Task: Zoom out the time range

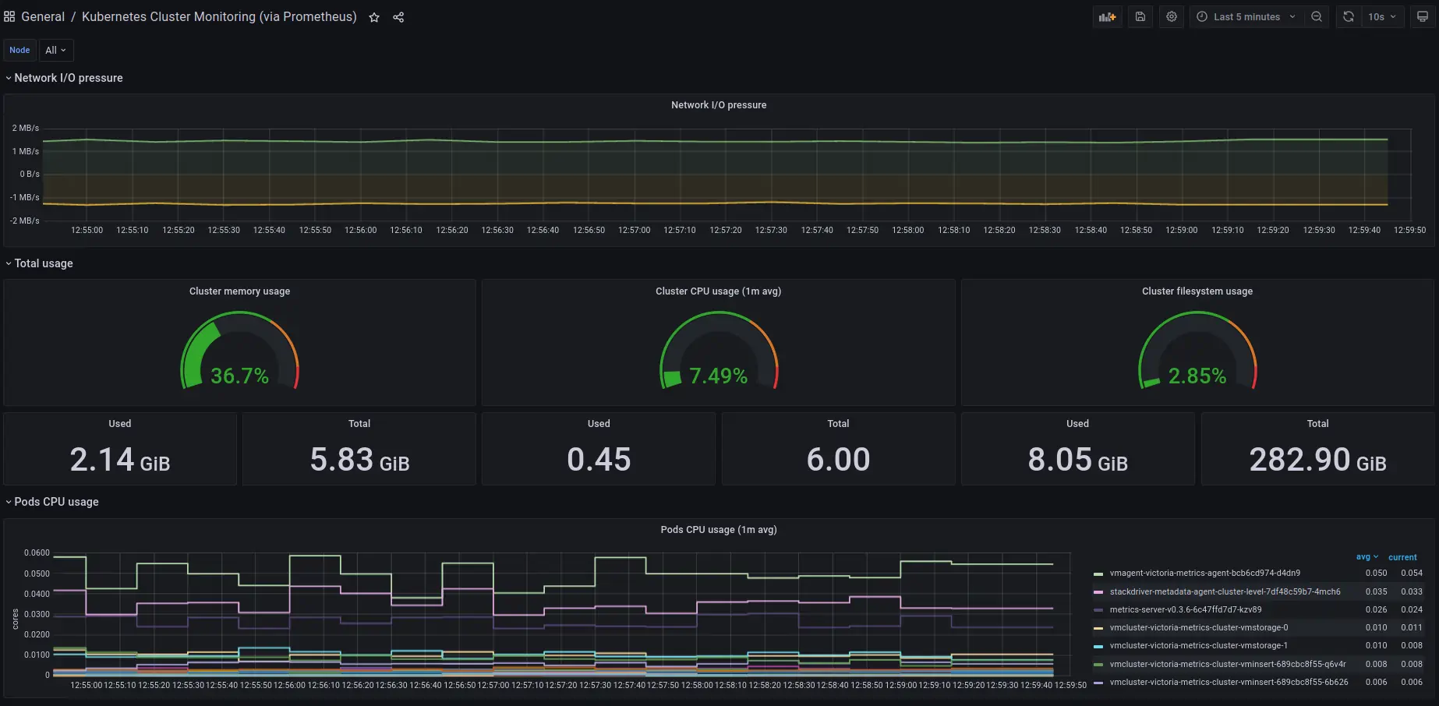Action: (1317, 17)
